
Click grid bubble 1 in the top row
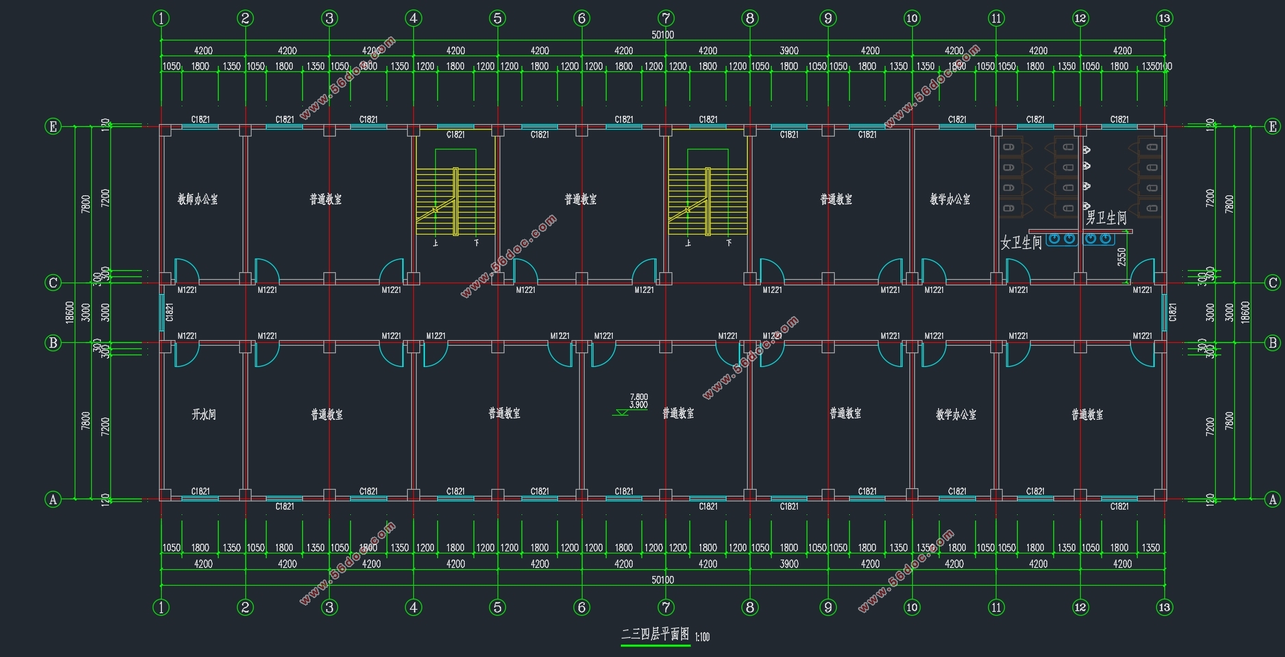pyautogui.click(x=161, y=19)
